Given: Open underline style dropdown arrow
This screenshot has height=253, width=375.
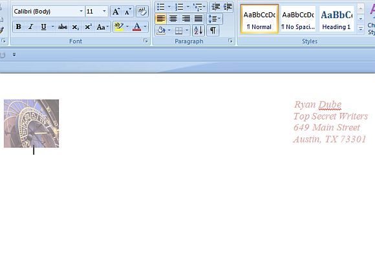Looking at the screenshot, I should (53, 26).
